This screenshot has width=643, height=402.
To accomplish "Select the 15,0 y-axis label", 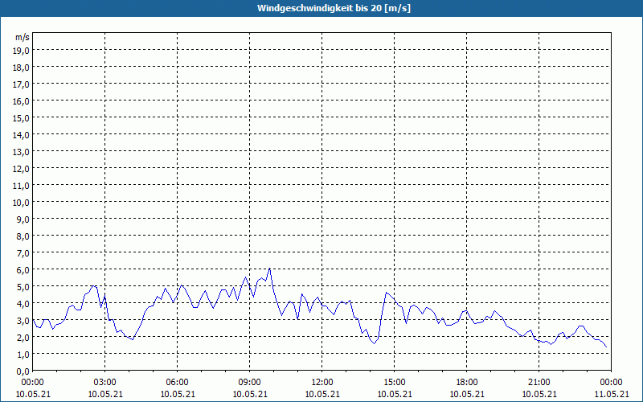I will [x=22, y=117].
